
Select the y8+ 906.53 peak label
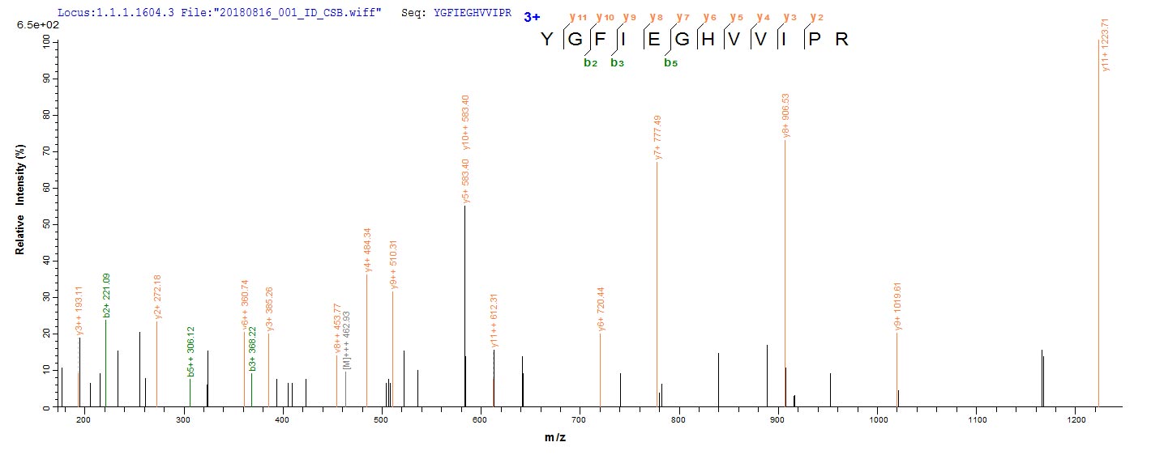785,116
